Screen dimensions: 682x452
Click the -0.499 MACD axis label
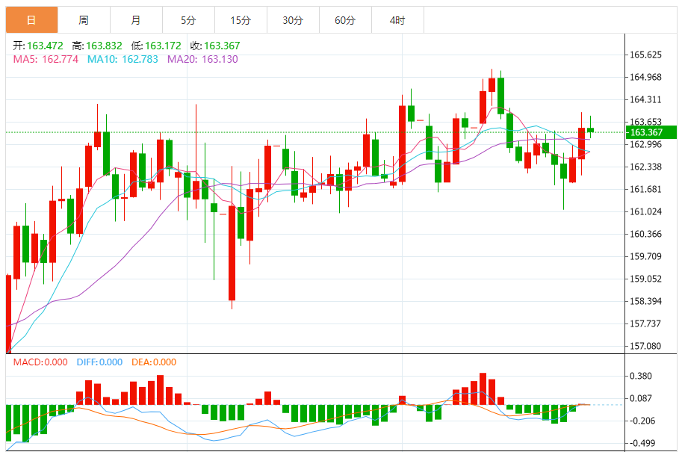point(642,443)
